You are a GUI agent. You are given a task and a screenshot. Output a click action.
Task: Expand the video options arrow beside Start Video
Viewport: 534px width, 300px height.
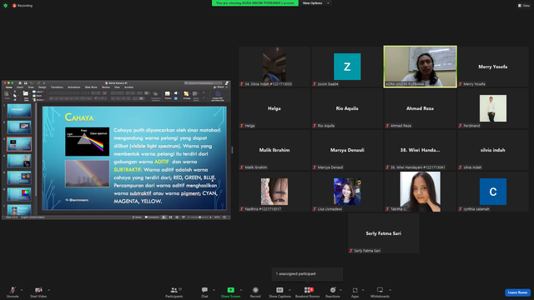pyautogui.click(x=49, y=290)
